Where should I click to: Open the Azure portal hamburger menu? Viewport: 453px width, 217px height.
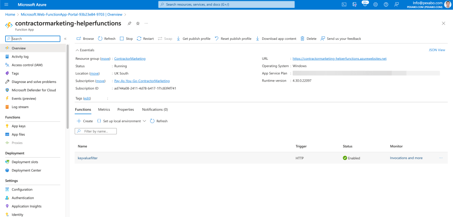click(x=6, y=4)
